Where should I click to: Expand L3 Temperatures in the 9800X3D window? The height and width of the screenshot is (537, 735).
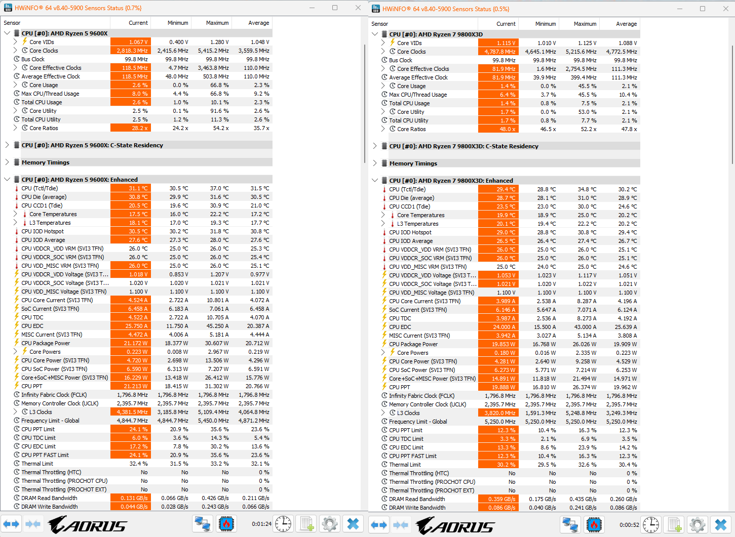(x=383, y=224)
